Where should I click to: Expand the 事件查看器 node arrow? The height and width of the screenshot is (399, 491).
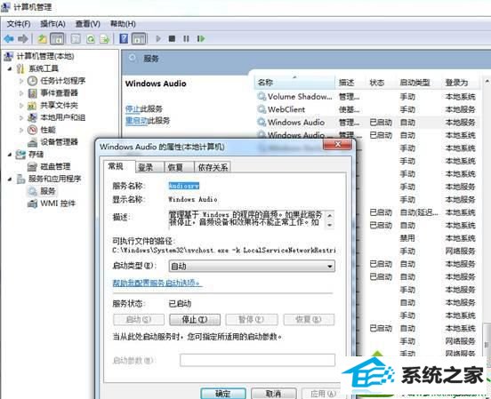pos(21,93)
